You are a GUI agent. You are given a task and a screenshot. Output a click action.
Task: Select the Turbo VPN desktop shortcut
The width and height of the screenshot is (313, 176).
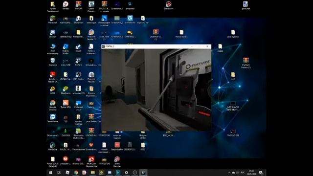(66, 104)
